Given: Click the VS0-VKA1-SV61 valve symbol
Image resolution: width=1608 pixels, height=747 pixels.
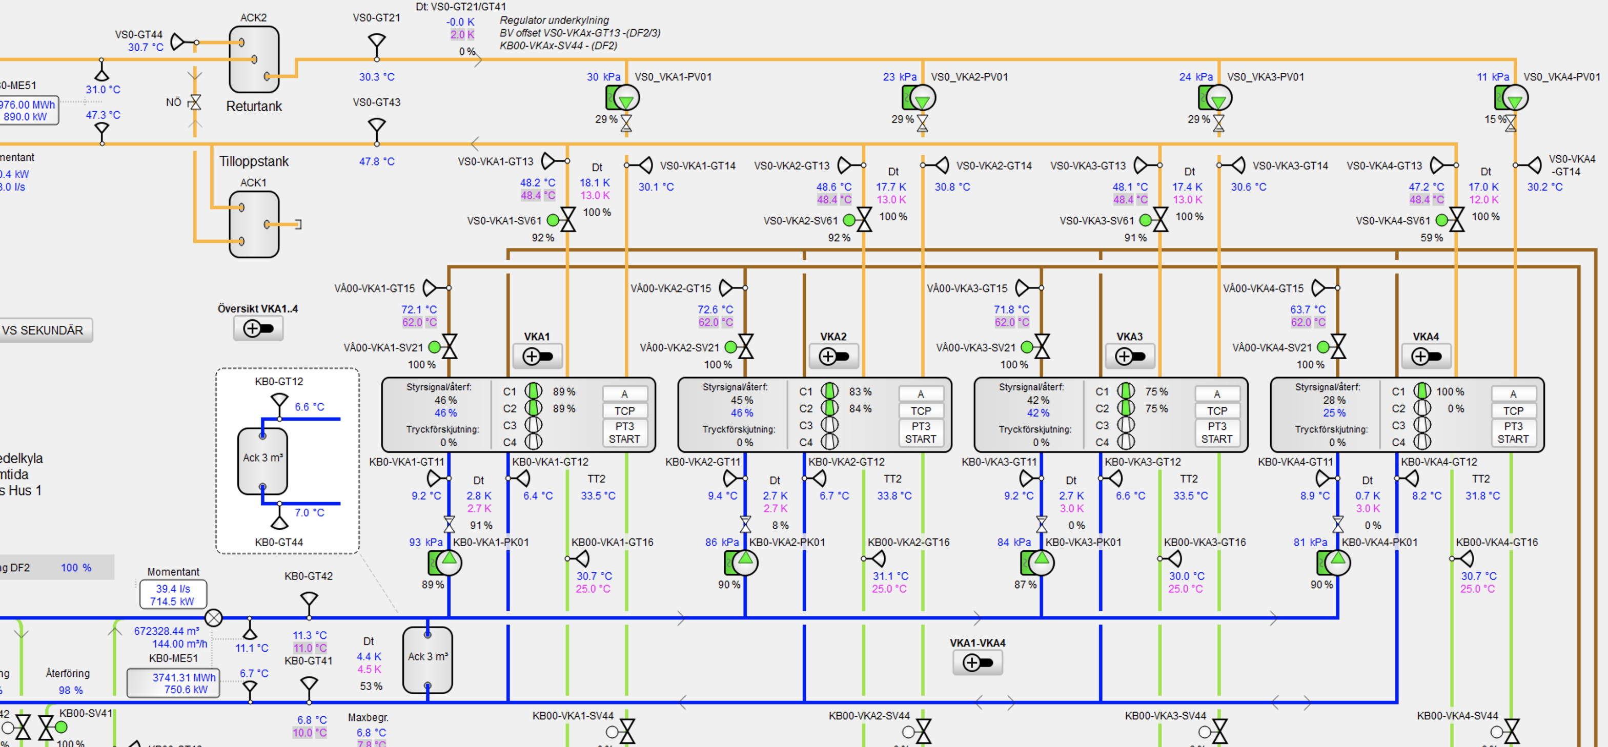Looking at the screenshot, I should click(567, 220).
